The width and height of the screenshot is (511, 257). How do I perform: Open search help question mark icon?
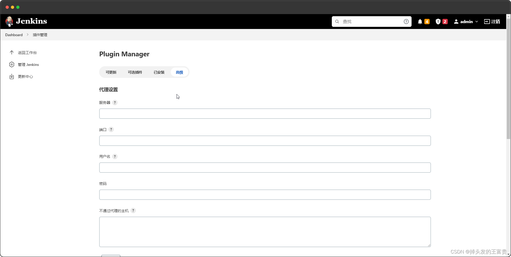point(406,22)
